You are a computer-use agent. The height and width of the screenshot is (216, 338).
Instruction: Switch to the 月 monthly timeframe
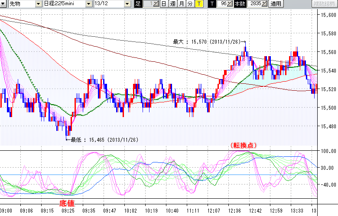181,4
